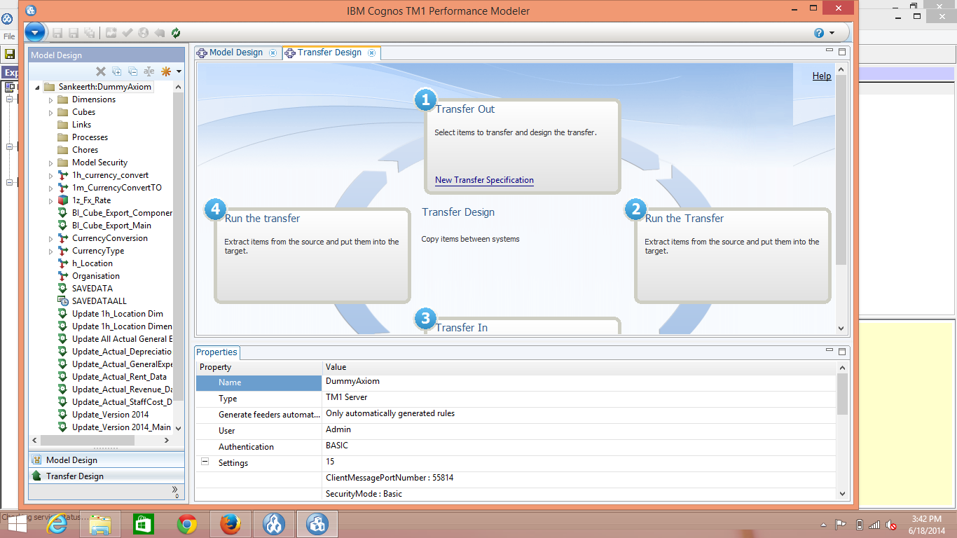
Task: Select the Processes folder in tree
Action: pyautogui.click(x=90, y=137)
